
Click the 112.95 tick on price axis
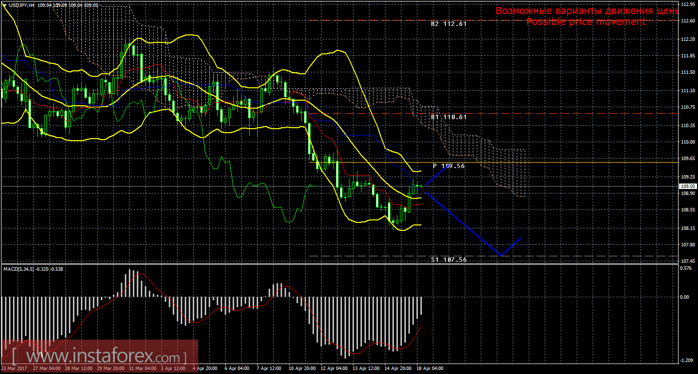click(688, 3)
